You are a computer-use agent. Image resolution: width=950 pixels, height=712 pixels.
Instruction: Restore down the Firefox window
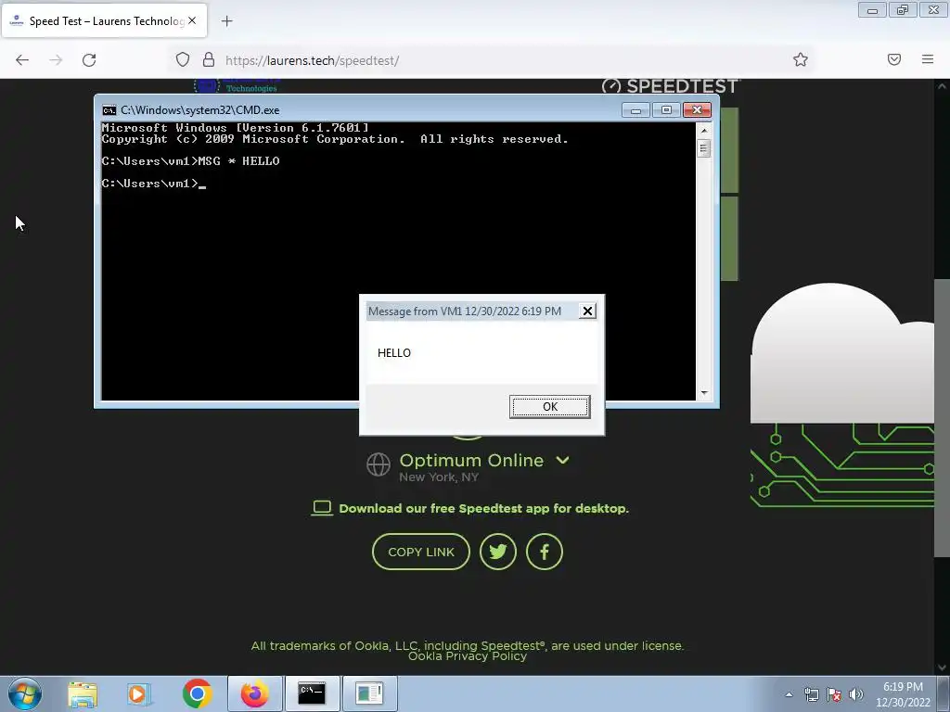coord(903,10)
